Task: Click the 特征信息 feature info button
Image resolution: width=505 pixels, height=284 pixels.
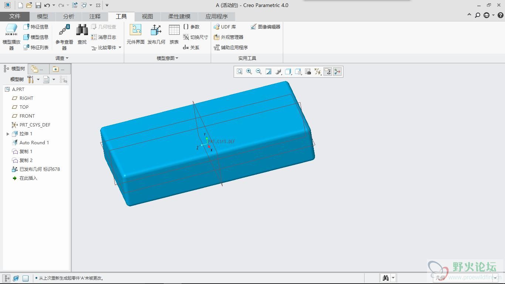Action: (36, 27)
